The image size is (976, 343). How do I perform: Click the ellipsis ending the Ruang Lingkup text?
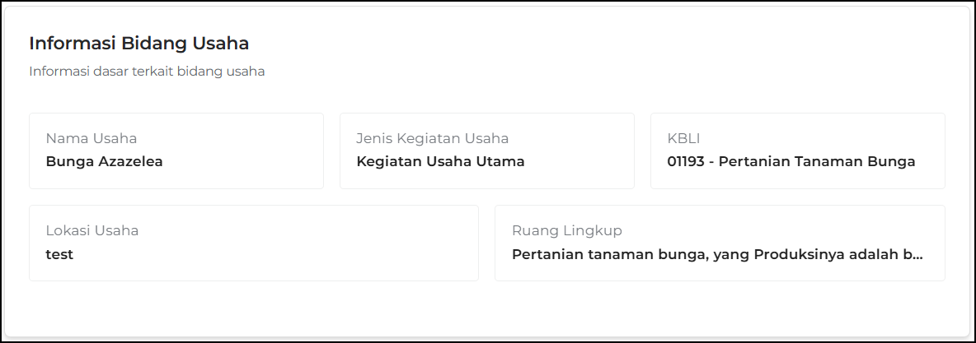[917, 255]
